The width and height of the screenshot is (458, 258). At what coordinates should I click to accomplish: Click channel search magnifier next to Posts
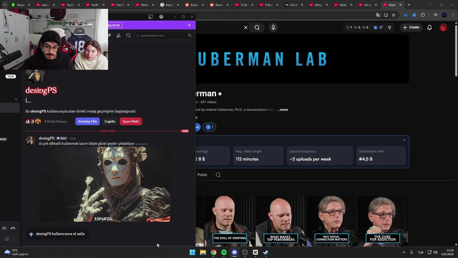tap(218, 175)
